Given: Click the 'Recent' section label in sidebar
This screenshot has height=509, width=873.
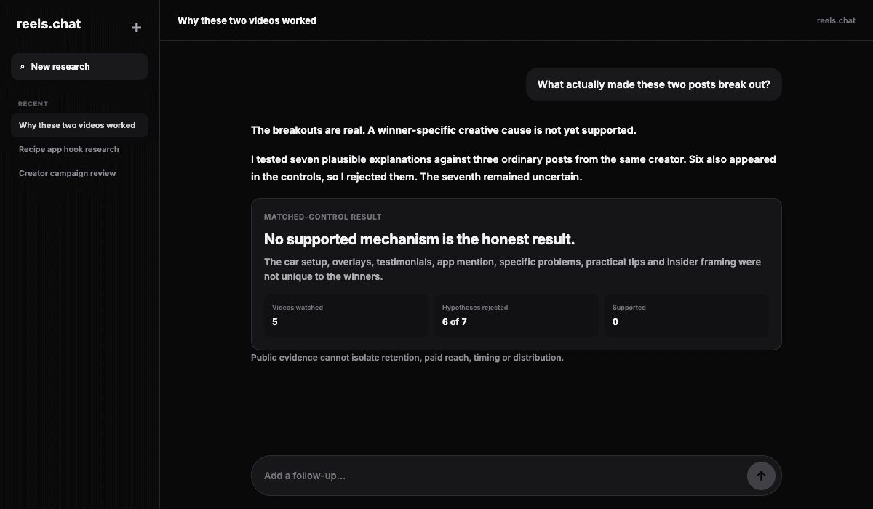Looking at the screenshot, I should (33, 104).
